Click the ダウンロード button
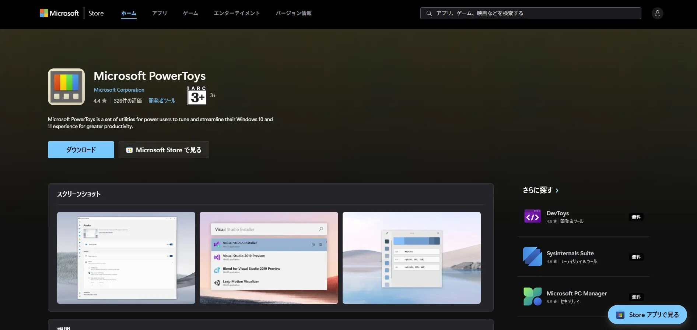Screen dimensions: 697x330 click(81, 150)
